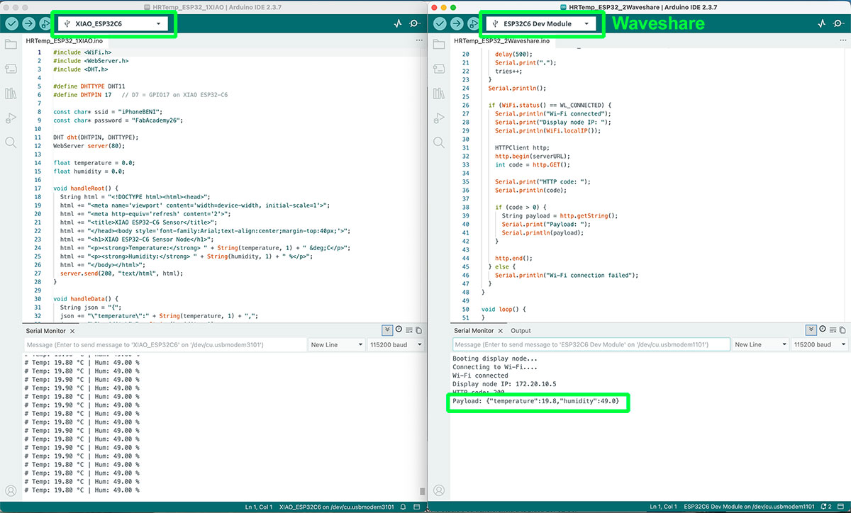
Task: Open the New Line dropdown in the Waveshare Serial Monitor
Action: 760,344
